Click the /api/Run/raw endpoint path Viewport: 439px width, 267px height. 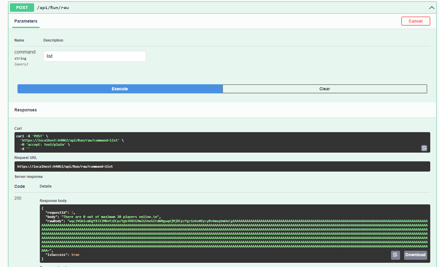click(x=53, y=8)
